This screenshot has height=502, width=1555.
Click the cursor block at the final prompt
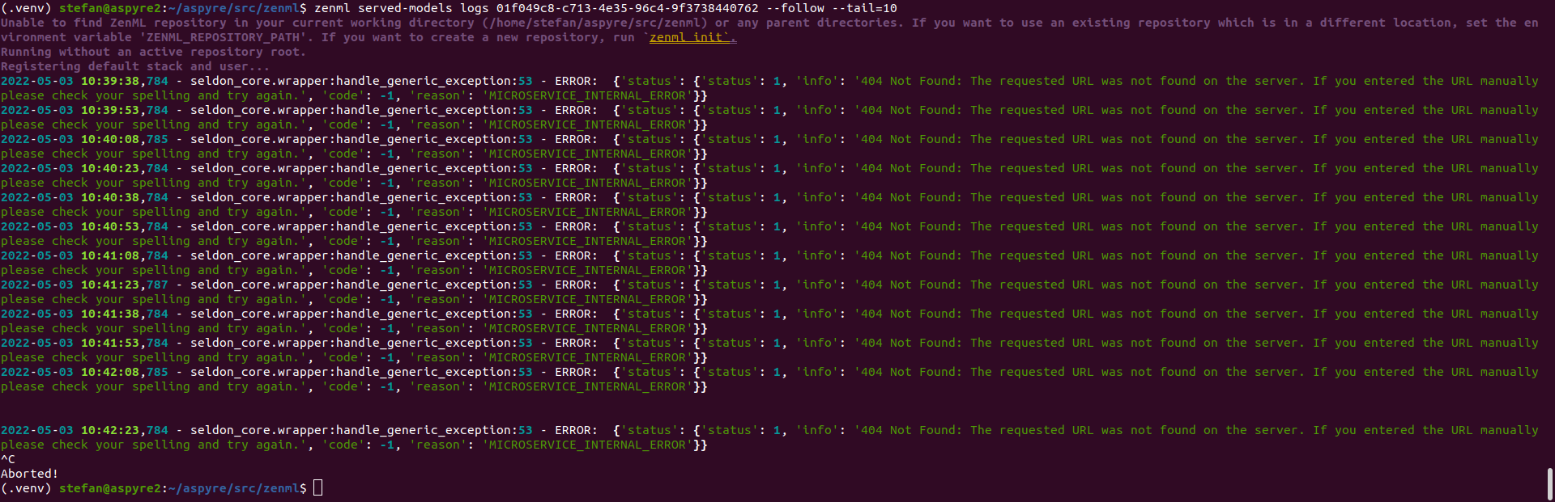(317, 487)
